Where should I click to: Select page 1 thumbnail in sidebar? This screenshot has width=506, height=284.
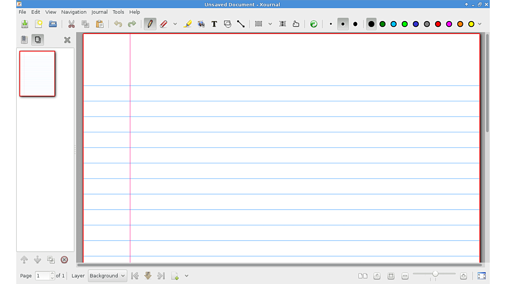[x=37, y=74]
